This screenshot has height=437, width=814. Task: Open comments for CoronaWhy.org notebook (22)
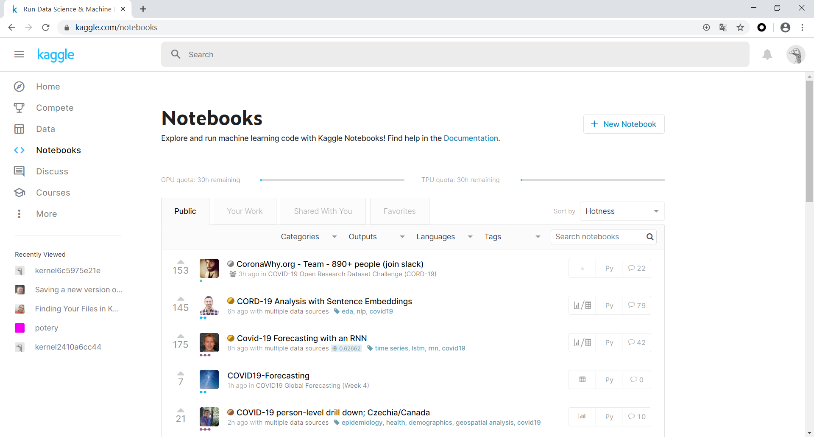pos(637,268)
